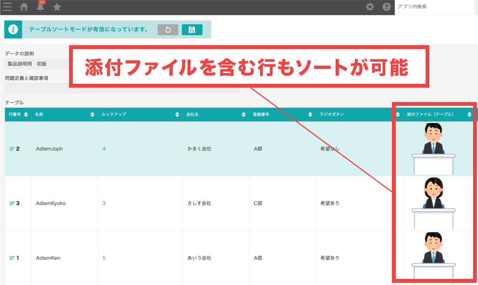This screenshot has width=478, height=285.
Task: Open the hamburger menu icon
Action: (x=7, y=7)
